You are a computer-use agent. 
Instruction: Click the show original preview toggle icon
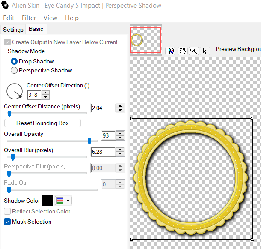click(x=170, y=51)
